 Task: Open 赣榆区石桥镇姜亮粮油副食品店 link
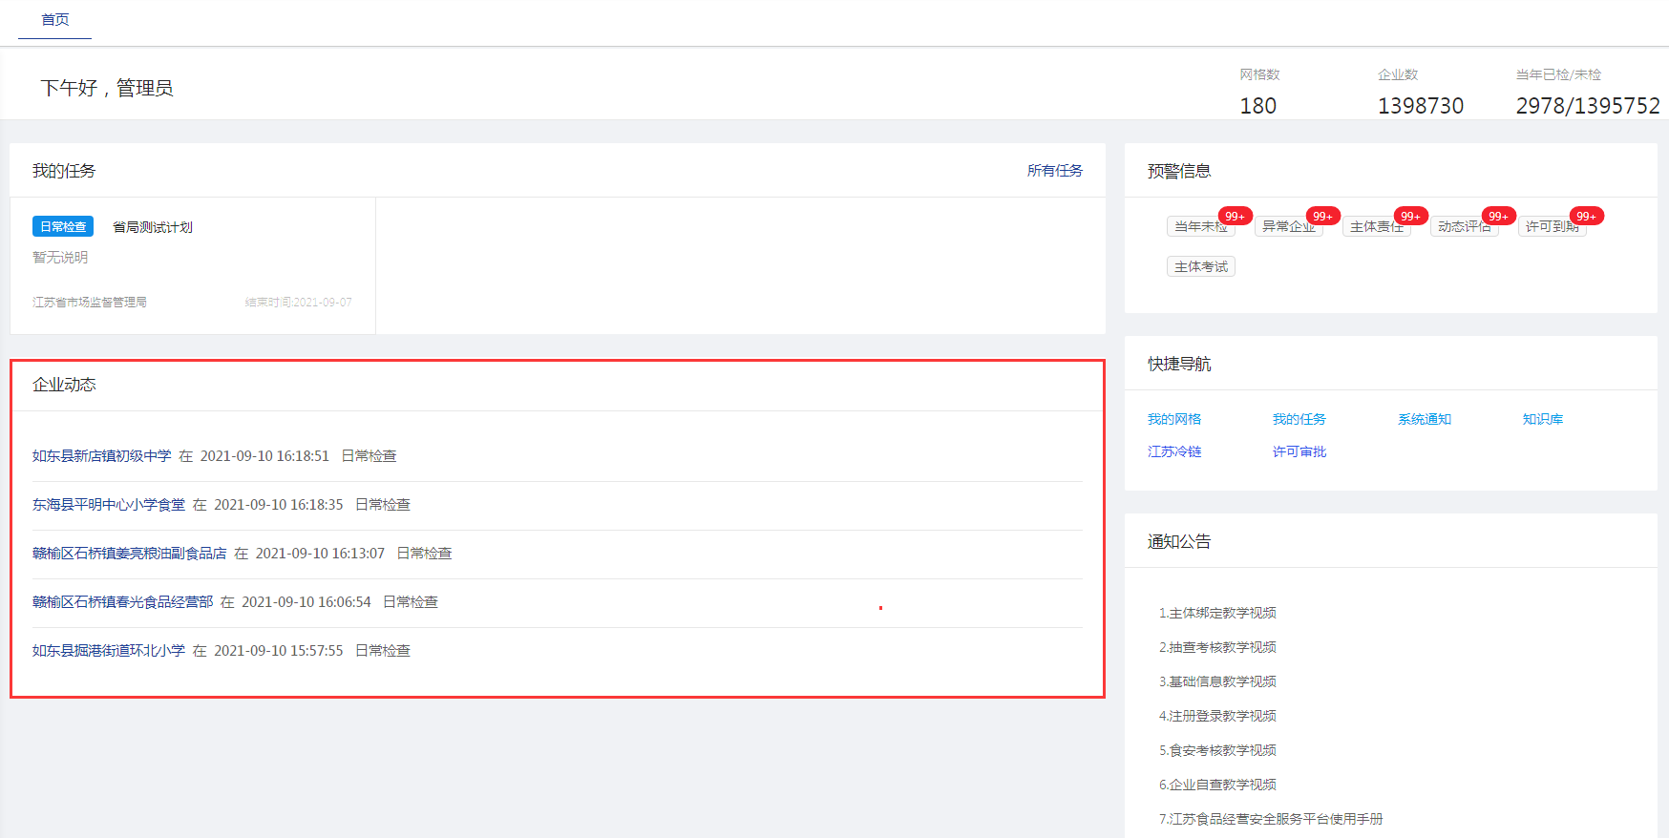point(130,554)
